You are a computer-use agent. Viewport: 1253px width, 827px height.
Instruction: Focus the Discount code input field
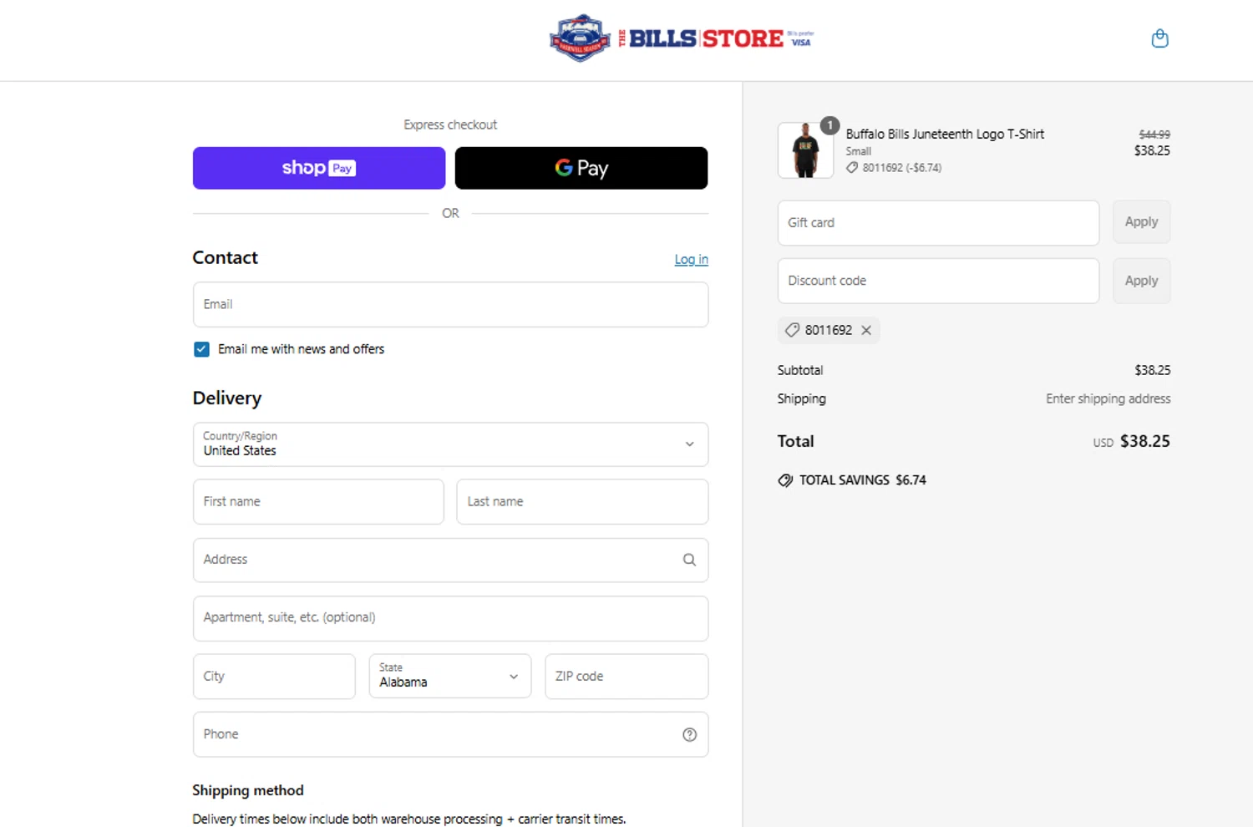point(938,281)
